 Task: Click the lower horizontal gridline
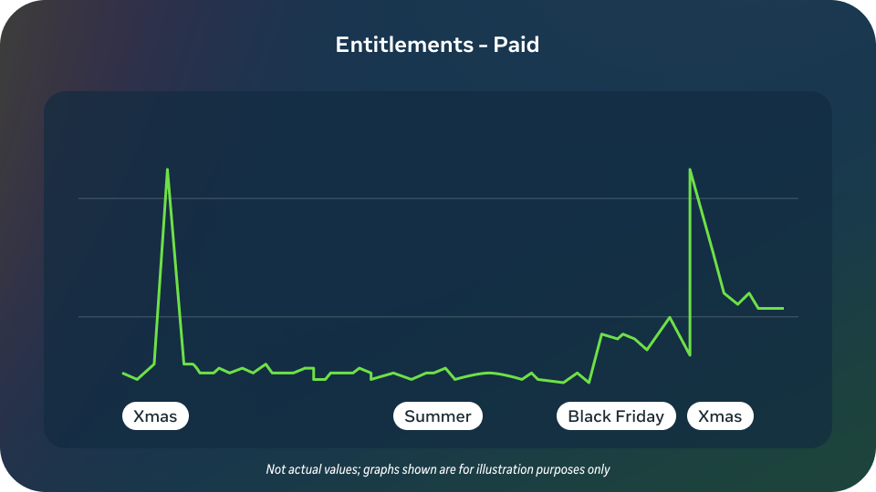click(438, 317)
